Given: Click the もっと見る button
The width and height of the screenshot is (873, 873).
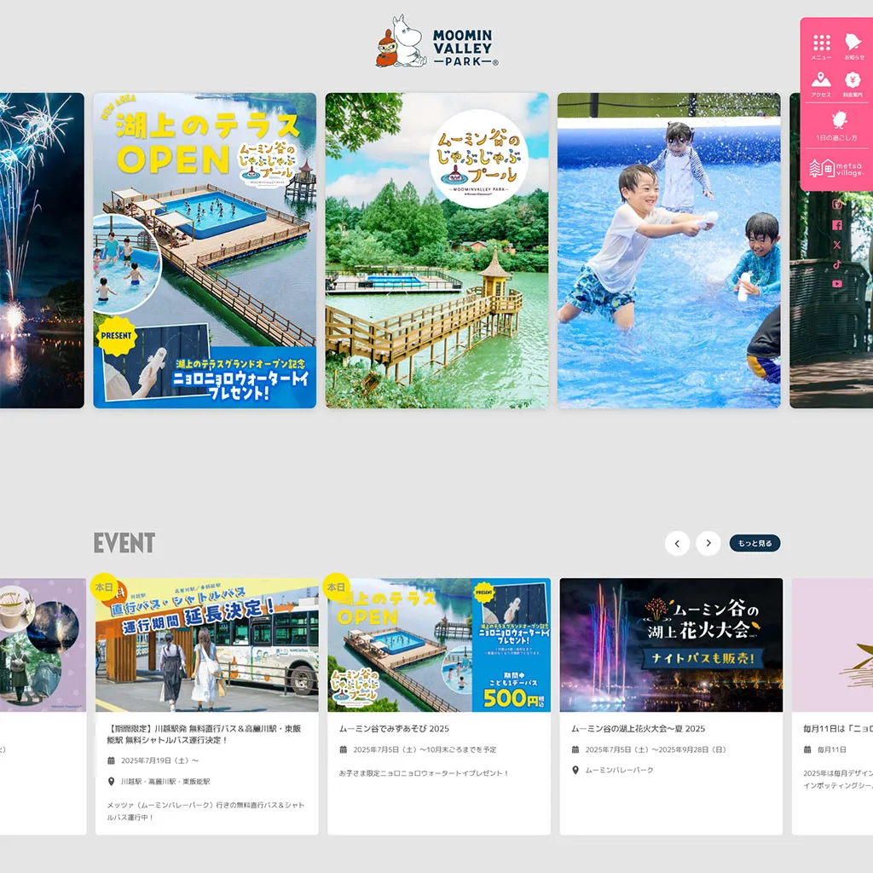Looking at the screenshot, I should pyautogui.click(x=754, y=543).
